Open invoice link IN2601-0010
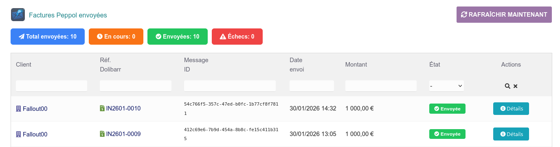Image resolution: width=560 pixels, height=147 pixels. coord(123,108)
